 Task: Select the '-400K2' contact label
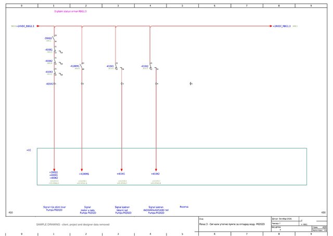48,61
